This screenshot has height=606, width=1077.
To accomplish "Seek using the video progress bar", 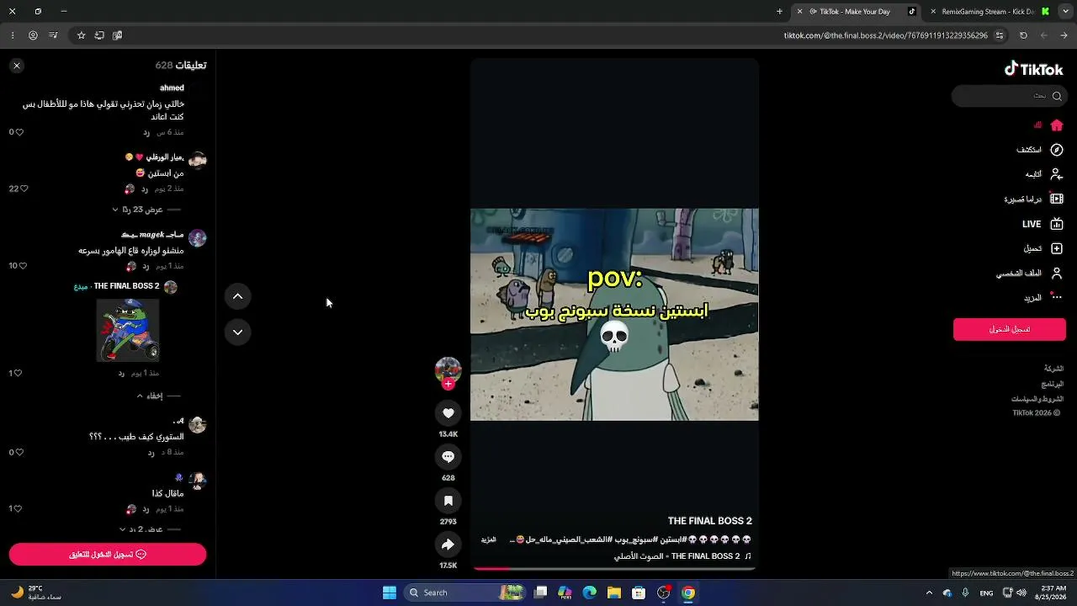I will pos(614,568).
